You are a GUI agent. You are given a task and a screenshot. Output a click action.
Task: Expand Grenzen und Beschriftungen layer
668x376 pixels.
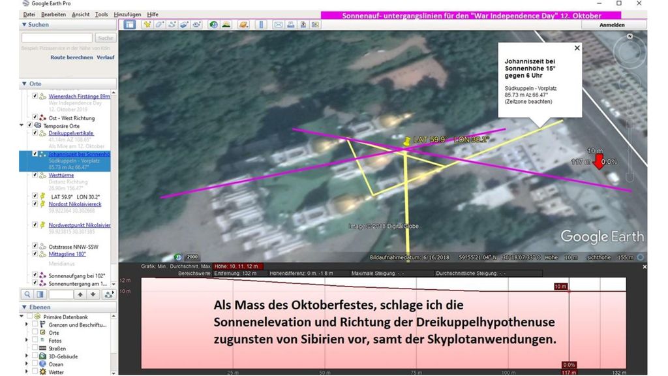(x=27, y=324)
